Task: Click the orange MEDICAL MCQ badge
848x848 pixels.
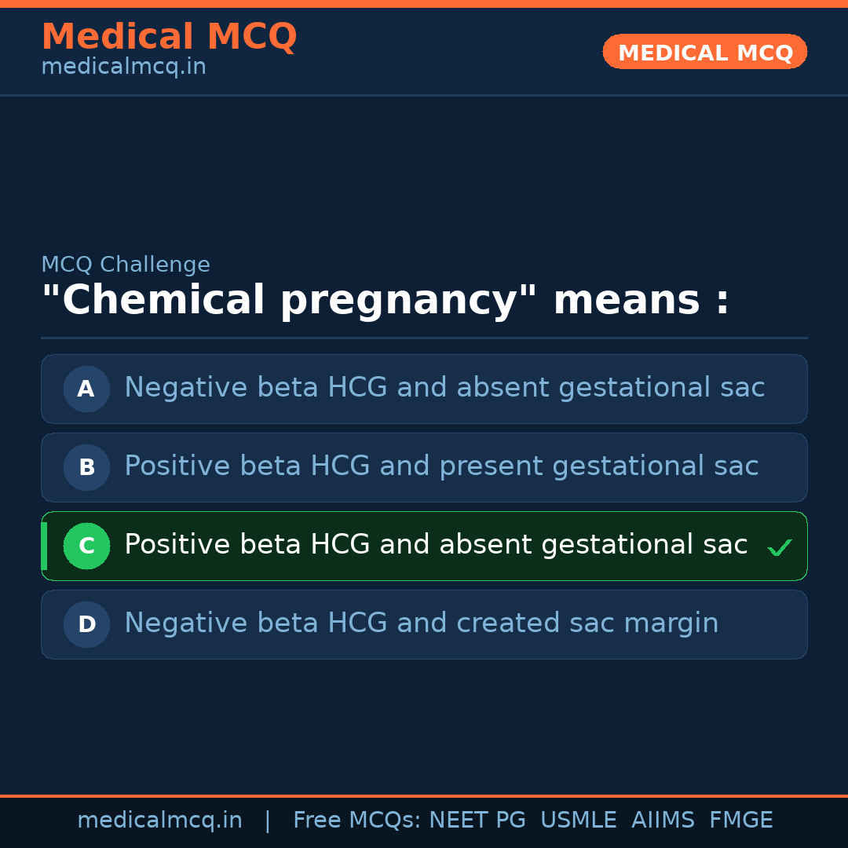Action: coord(705,53)
